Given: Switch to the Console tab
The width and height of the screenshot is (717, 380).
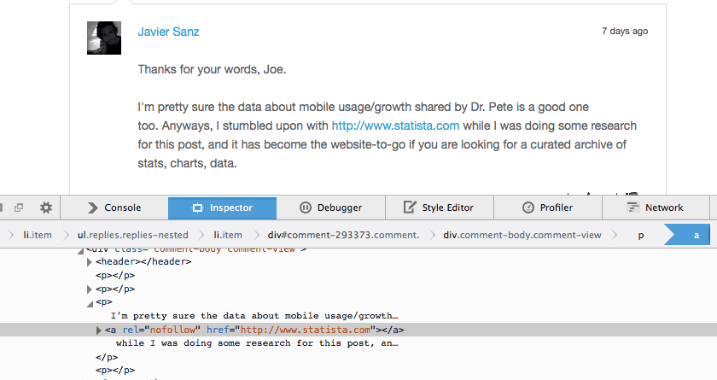Looking at the screenshot, I should click(x=114, y=208).
